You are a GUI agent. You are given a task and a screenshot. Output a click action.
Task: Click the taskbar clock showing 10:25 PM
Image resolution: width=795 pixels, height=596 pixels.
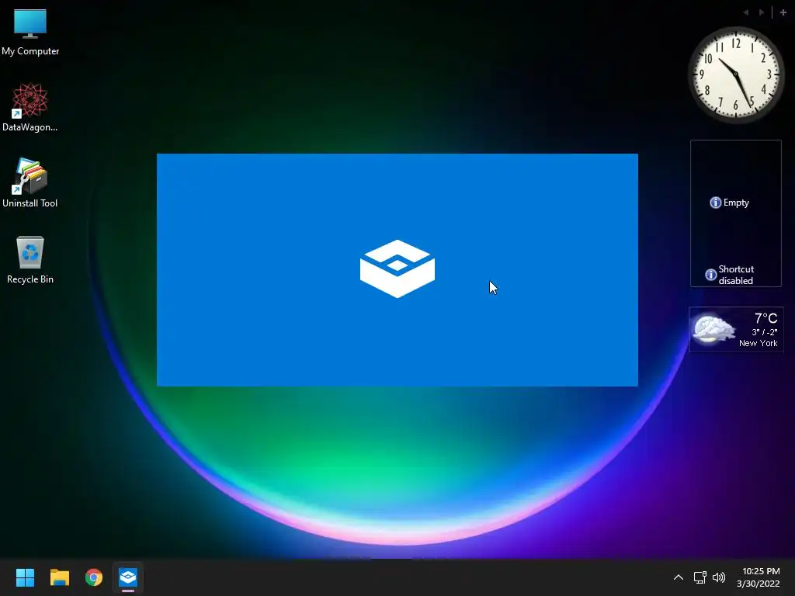(761, 571)
